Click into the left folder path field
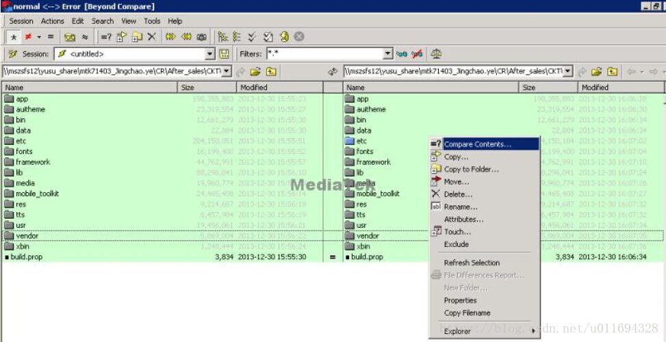Viewport: 666px width, 342px height. 112,71
